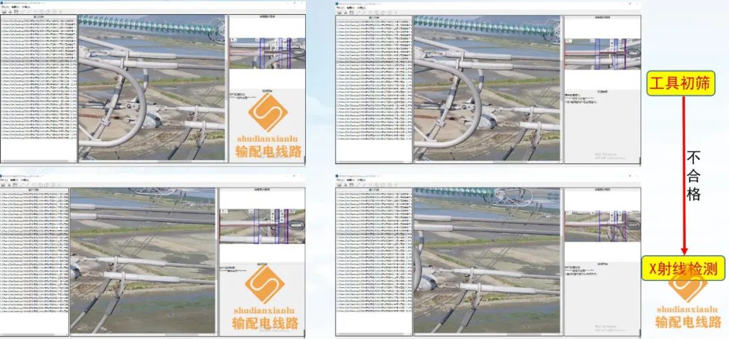Open the second menu in the top-left window

click(x=16, y=7)
